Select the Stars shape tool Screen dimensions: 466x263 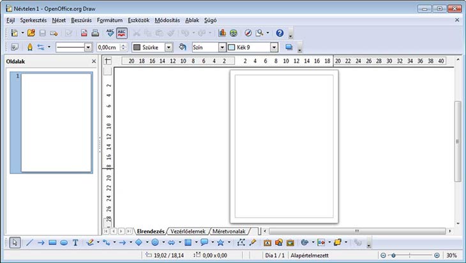(x=220, y=243)
